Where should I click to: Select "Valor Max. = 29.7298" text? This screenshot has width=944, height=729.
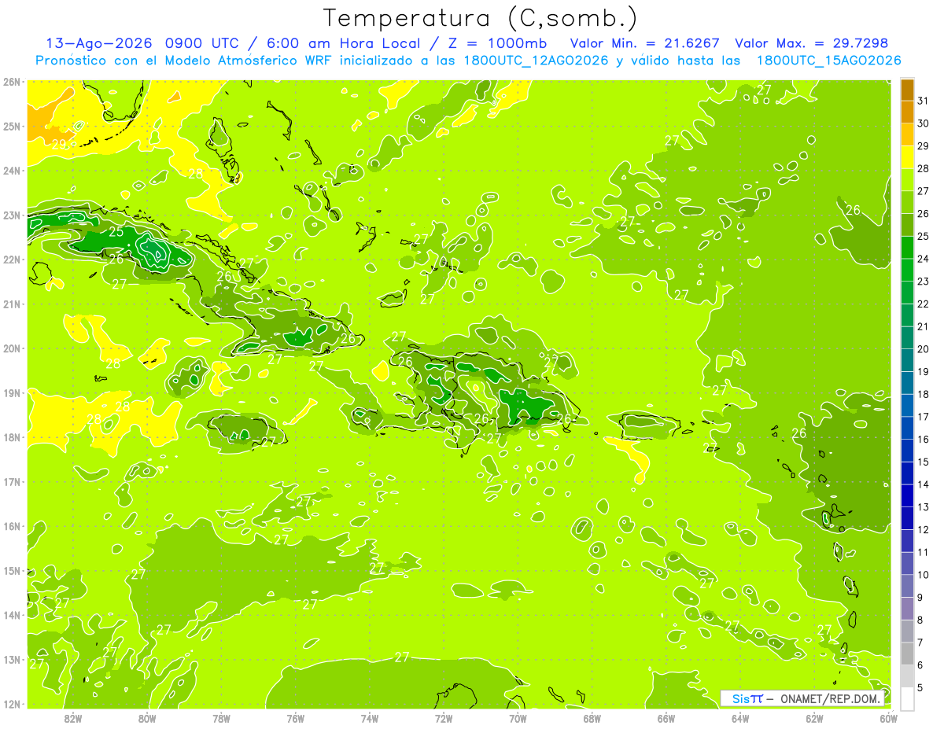pyautogui.click(x=811, y=43)
